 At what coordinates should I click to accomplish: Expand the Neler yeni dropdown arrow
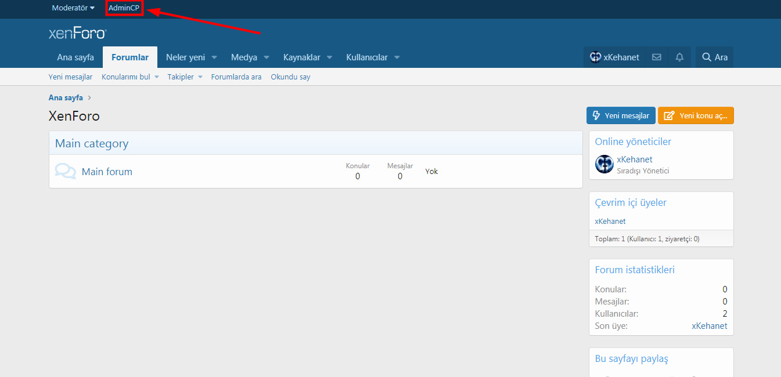pyautogui.click(x=214, y=57)
